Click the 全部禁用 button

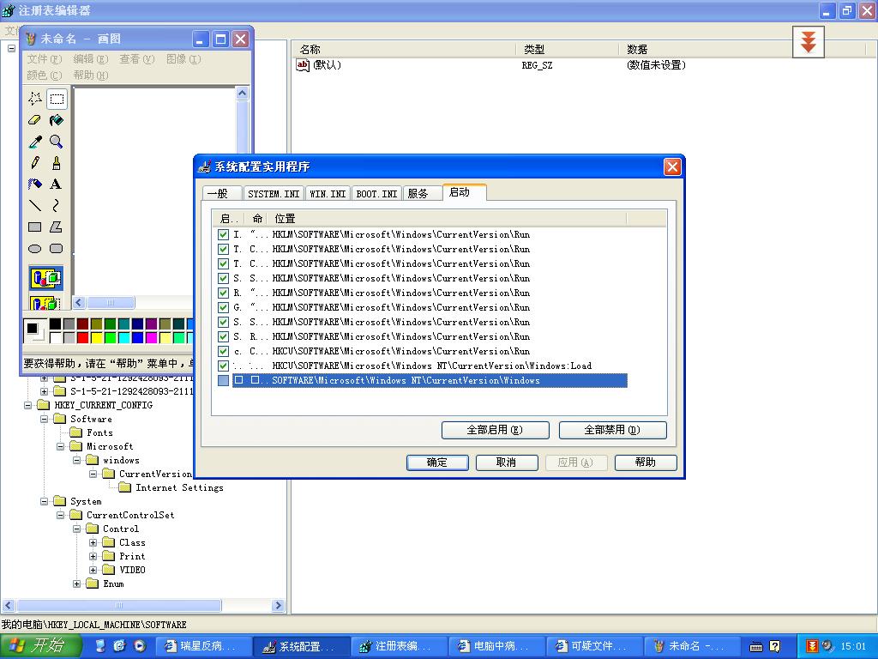[612, 431]
